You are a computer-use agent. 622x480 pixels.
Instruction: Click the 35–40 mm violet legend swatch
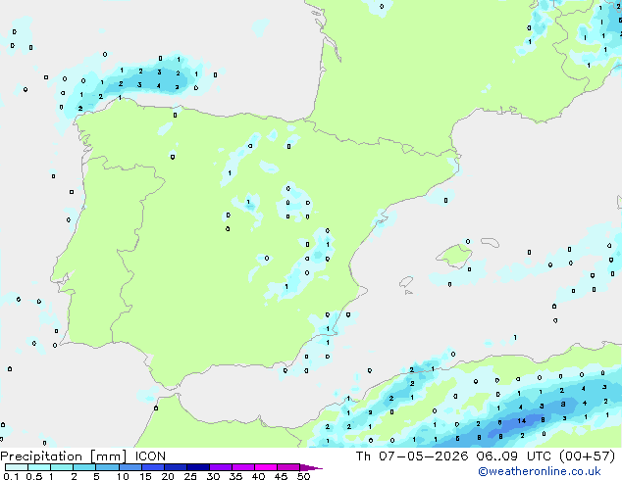[x=242, y=467]
